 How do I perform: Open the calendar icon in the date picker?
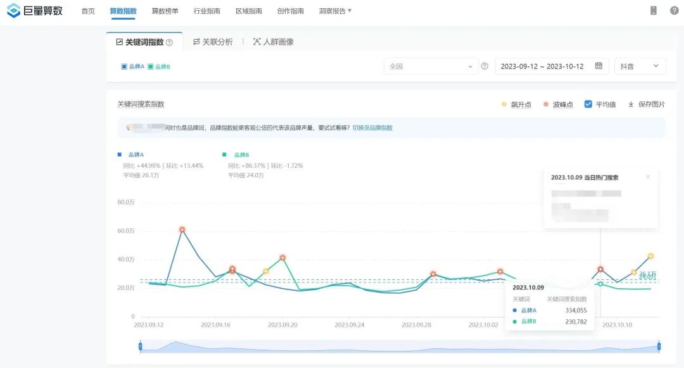pyautogui.click(x=598, y=66)
